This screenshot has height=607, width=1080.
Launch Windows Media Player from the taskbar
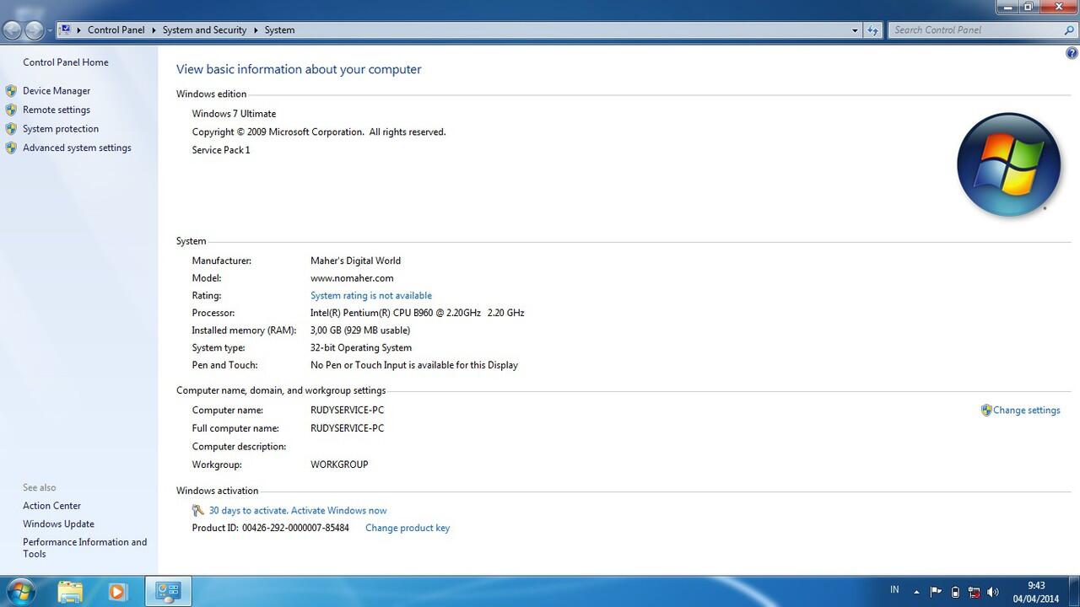[x=117, y=591]
